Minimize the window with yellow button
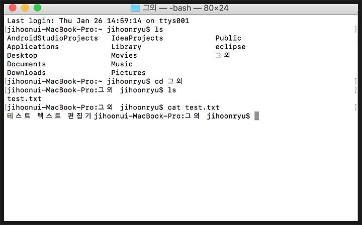Screen dimensions: 362x225 tap(25, 8)
